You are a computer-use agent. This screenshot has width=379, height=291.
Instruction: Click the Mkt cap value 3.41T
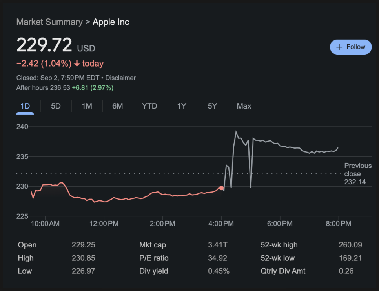(217, 245)
